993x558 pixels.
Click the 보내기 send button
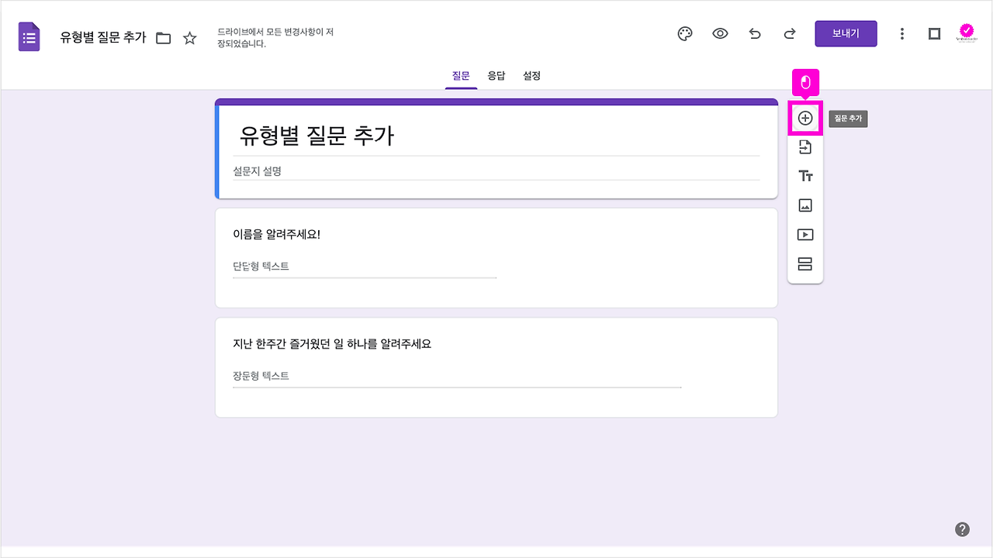pyautogui.click(x=846, y=33)
